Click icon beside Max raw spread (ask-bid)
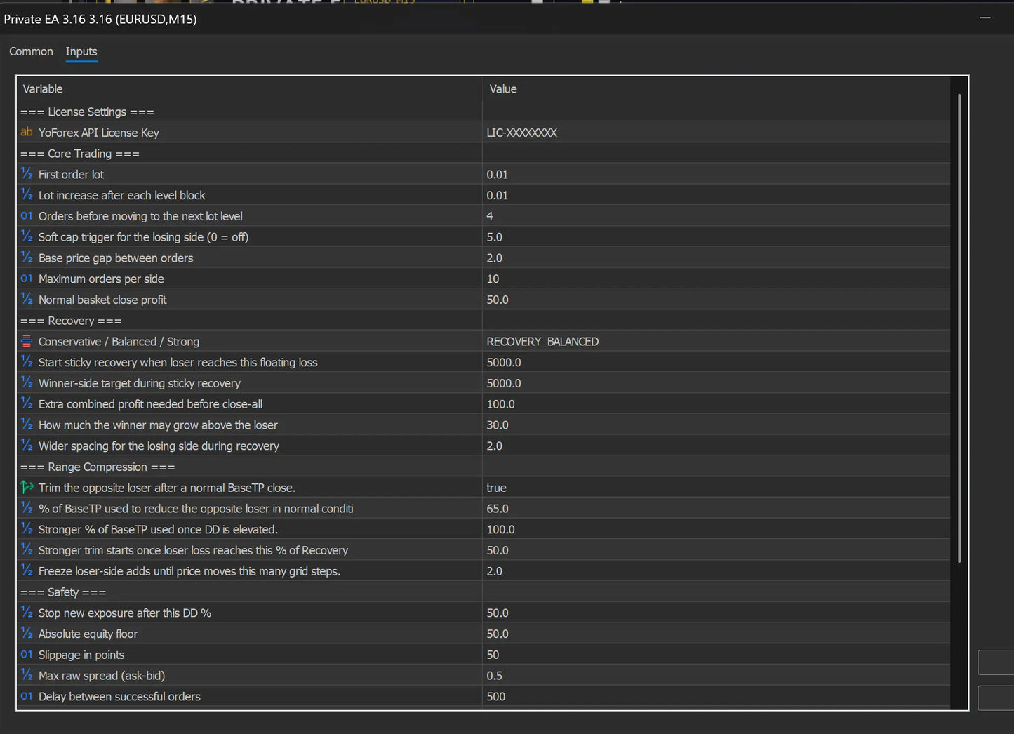Viewport: 1014px width, 734px height. pos(27,675)
